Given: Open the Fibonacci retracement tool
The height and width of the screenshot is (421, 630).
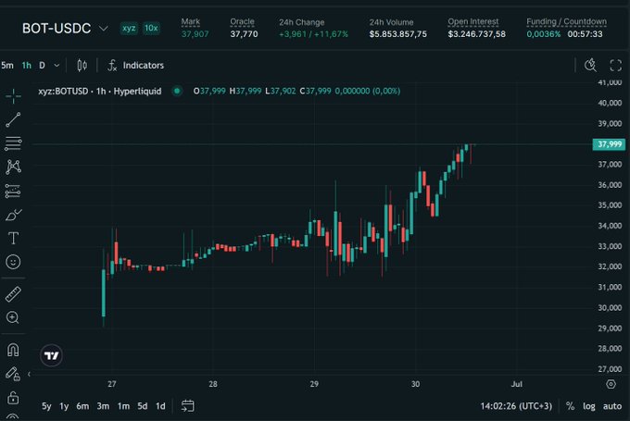Looking at the screenshot, I should [13, 143].
